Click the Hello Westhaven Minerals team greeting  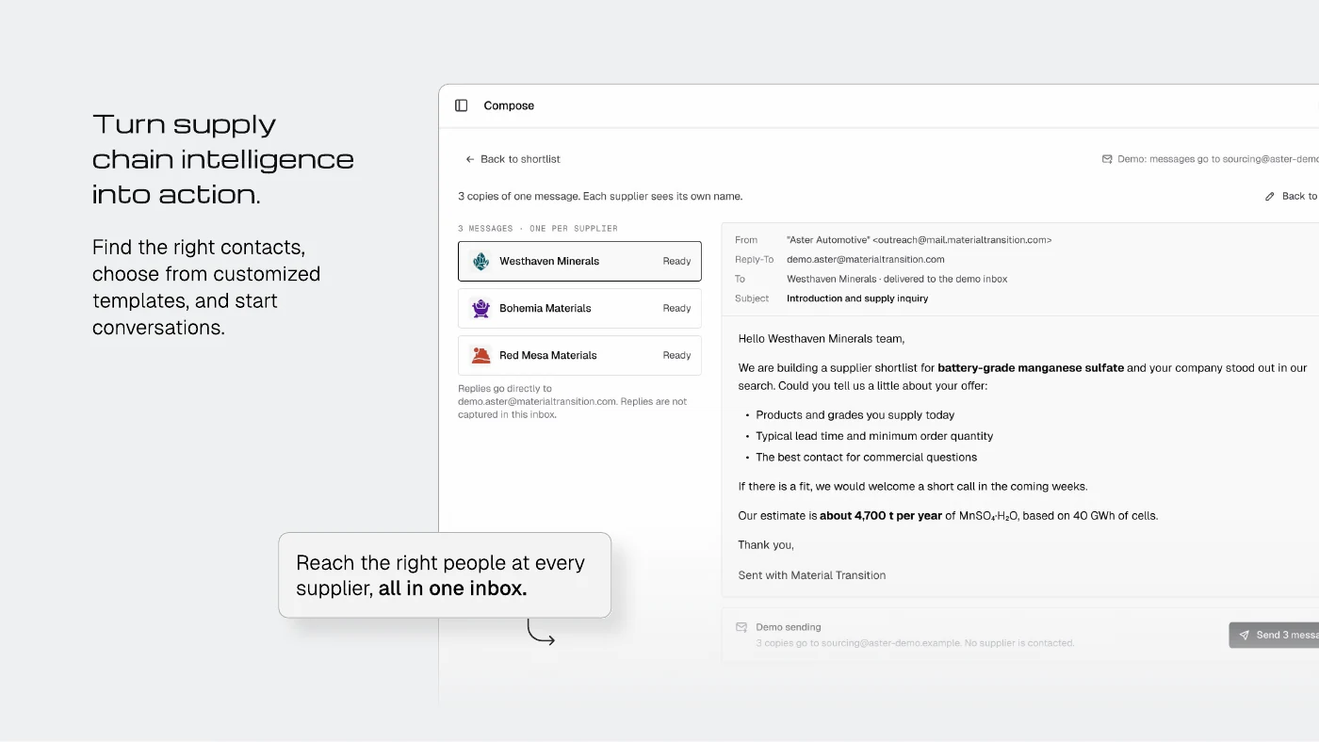click(x=822, y=339)
